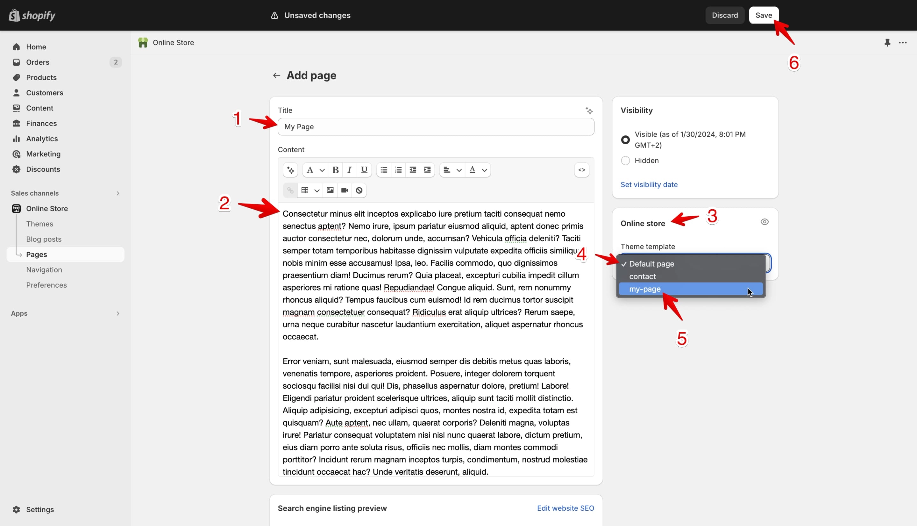This screenshot has height=526, width=917.
Task: Choose my-page template option
Action: [x=691, y=289]
